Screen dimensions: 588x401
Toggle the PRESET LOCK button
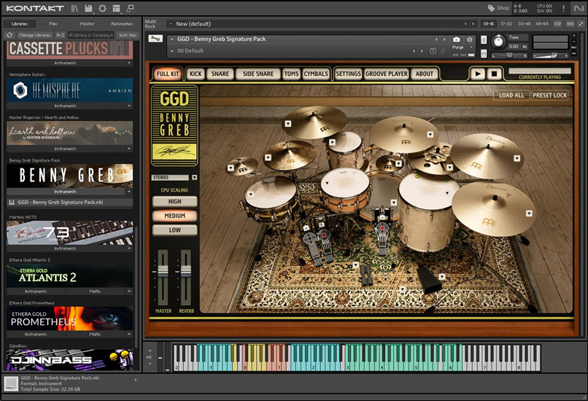[549, 96]
